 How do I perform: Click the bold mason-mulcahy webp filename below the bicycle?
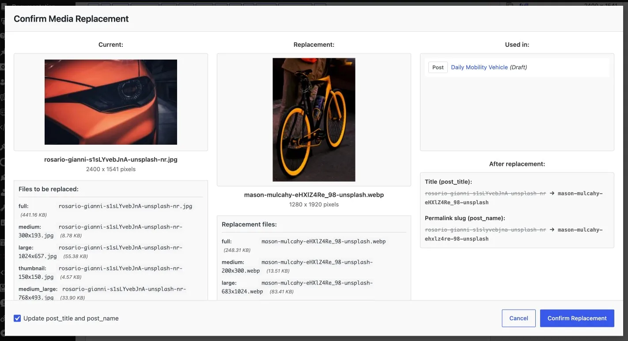[314, 195]
